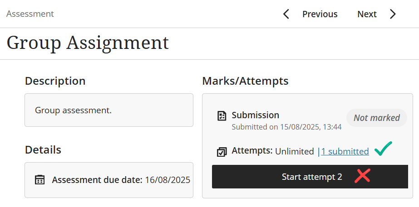
Task: Click the 'Attempts: Unlimited' label
Action: pyautogui.click(x=272, y=151)
